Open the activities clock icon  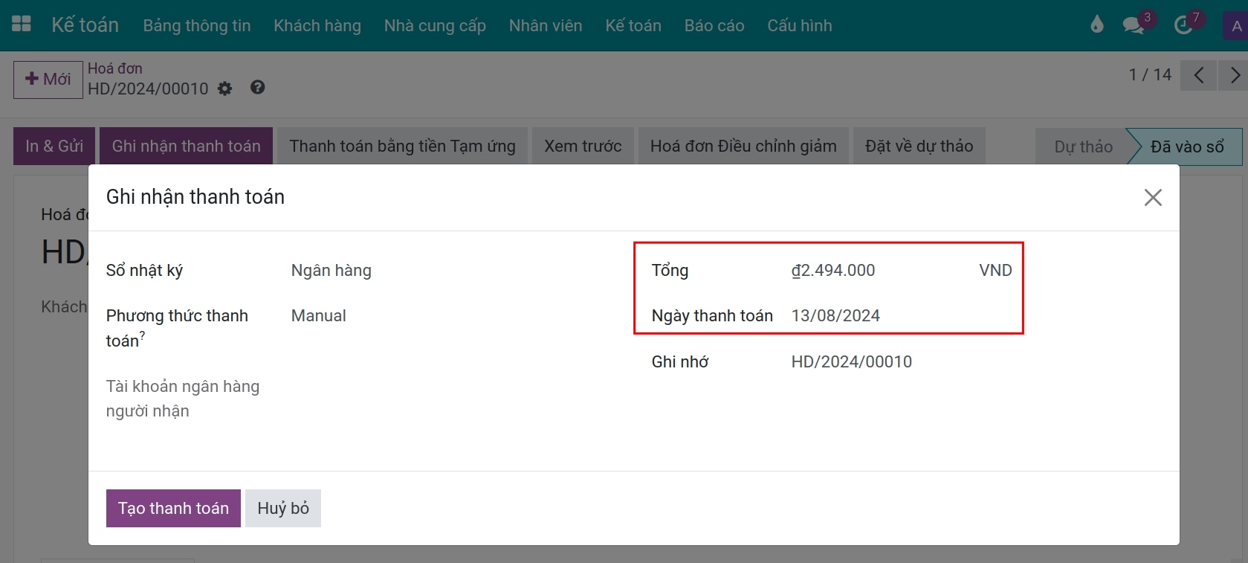(1183, 25)
